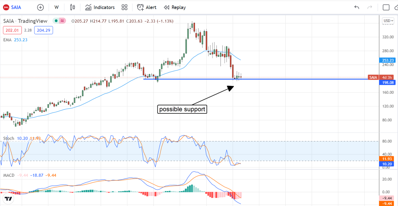Click the C203.63 close value in legend
The height and width of the screenshot is (206, 398).
tap(134, 21)
